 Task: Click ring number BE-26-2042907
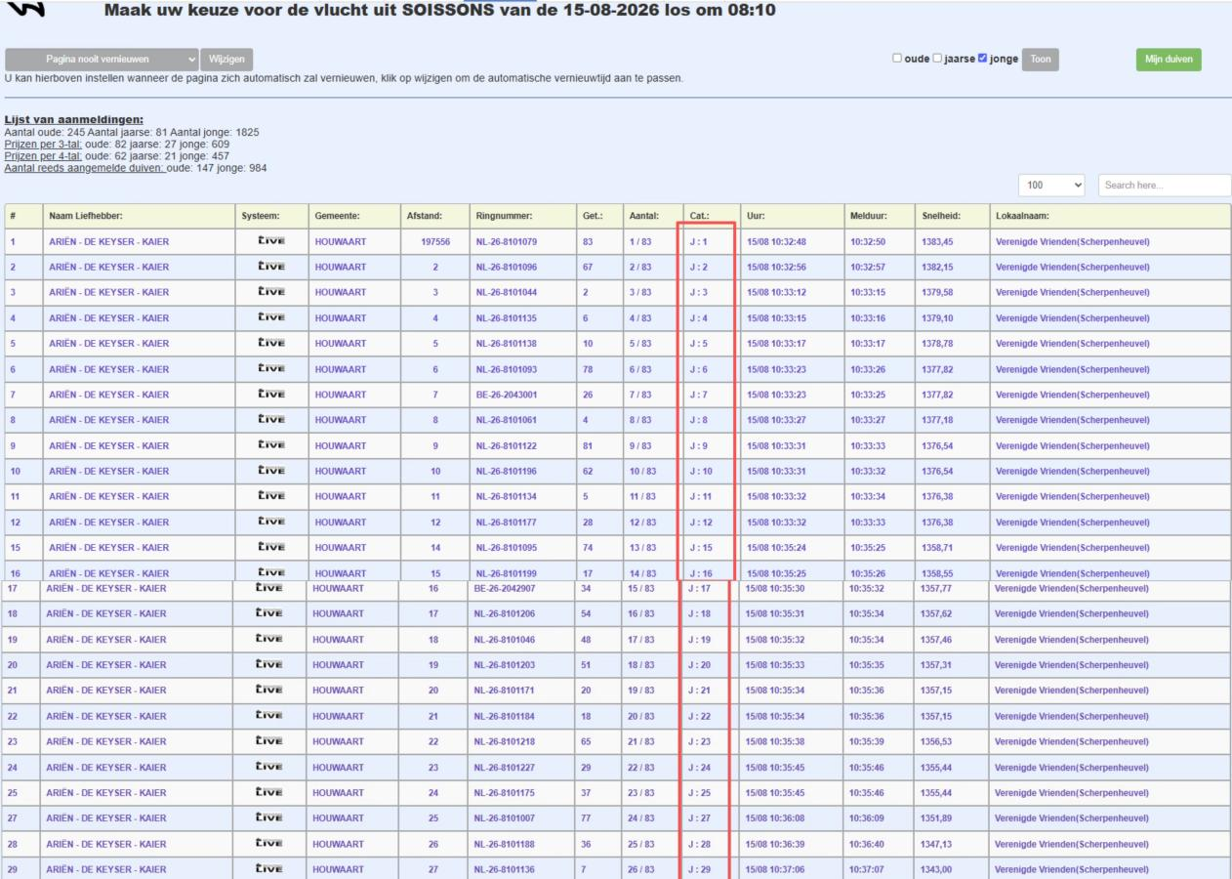pos(504,589)
